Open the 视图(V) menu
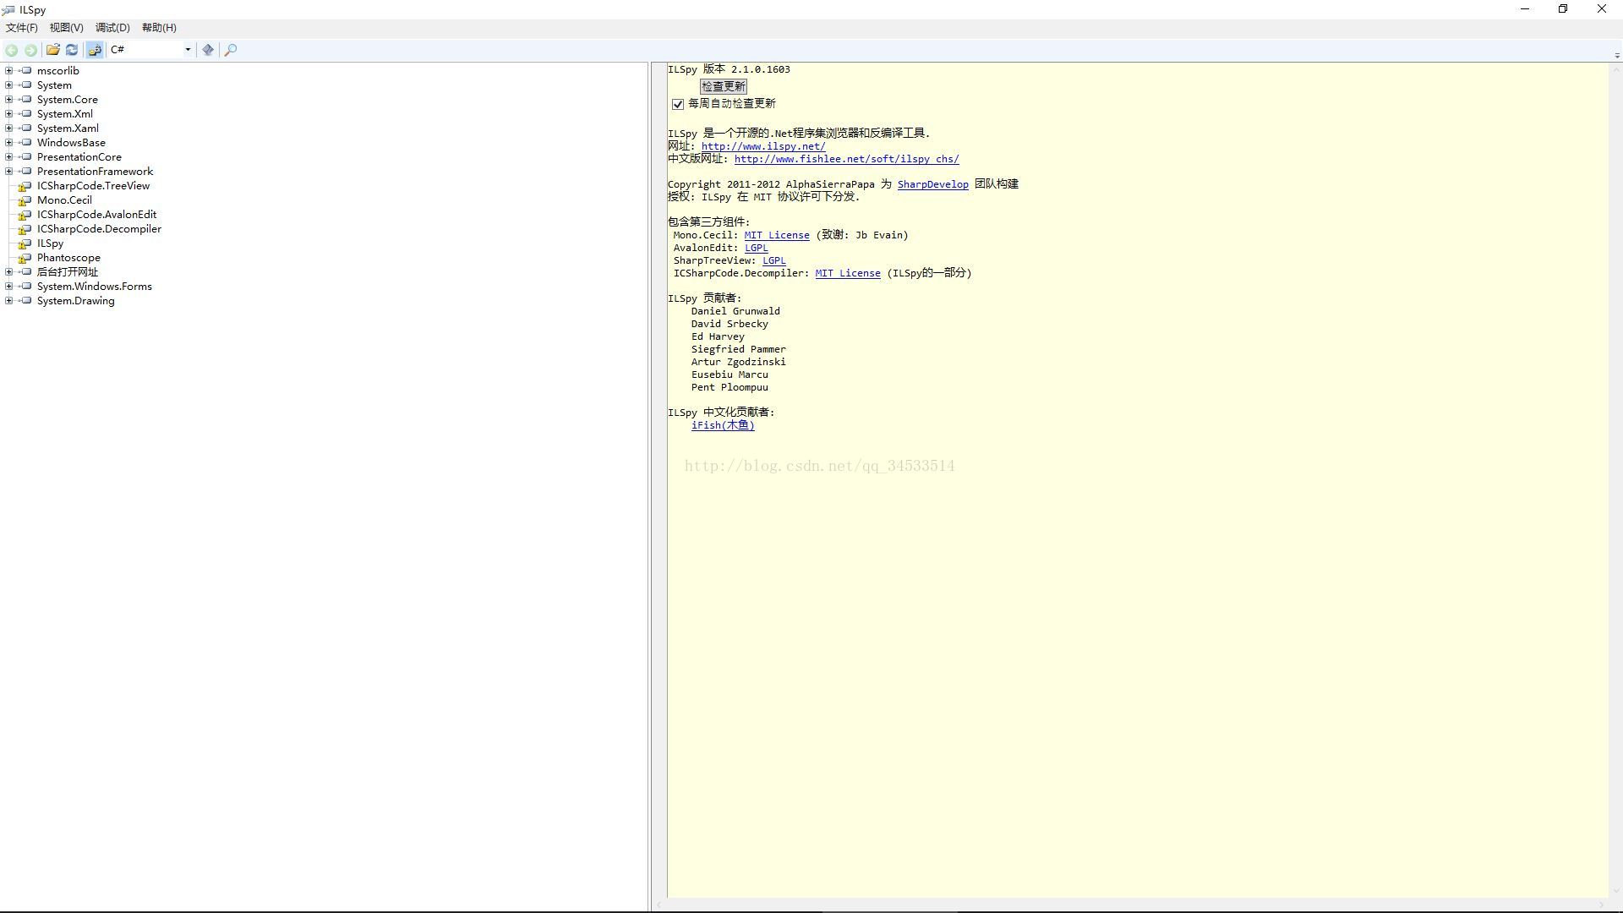 66,28
